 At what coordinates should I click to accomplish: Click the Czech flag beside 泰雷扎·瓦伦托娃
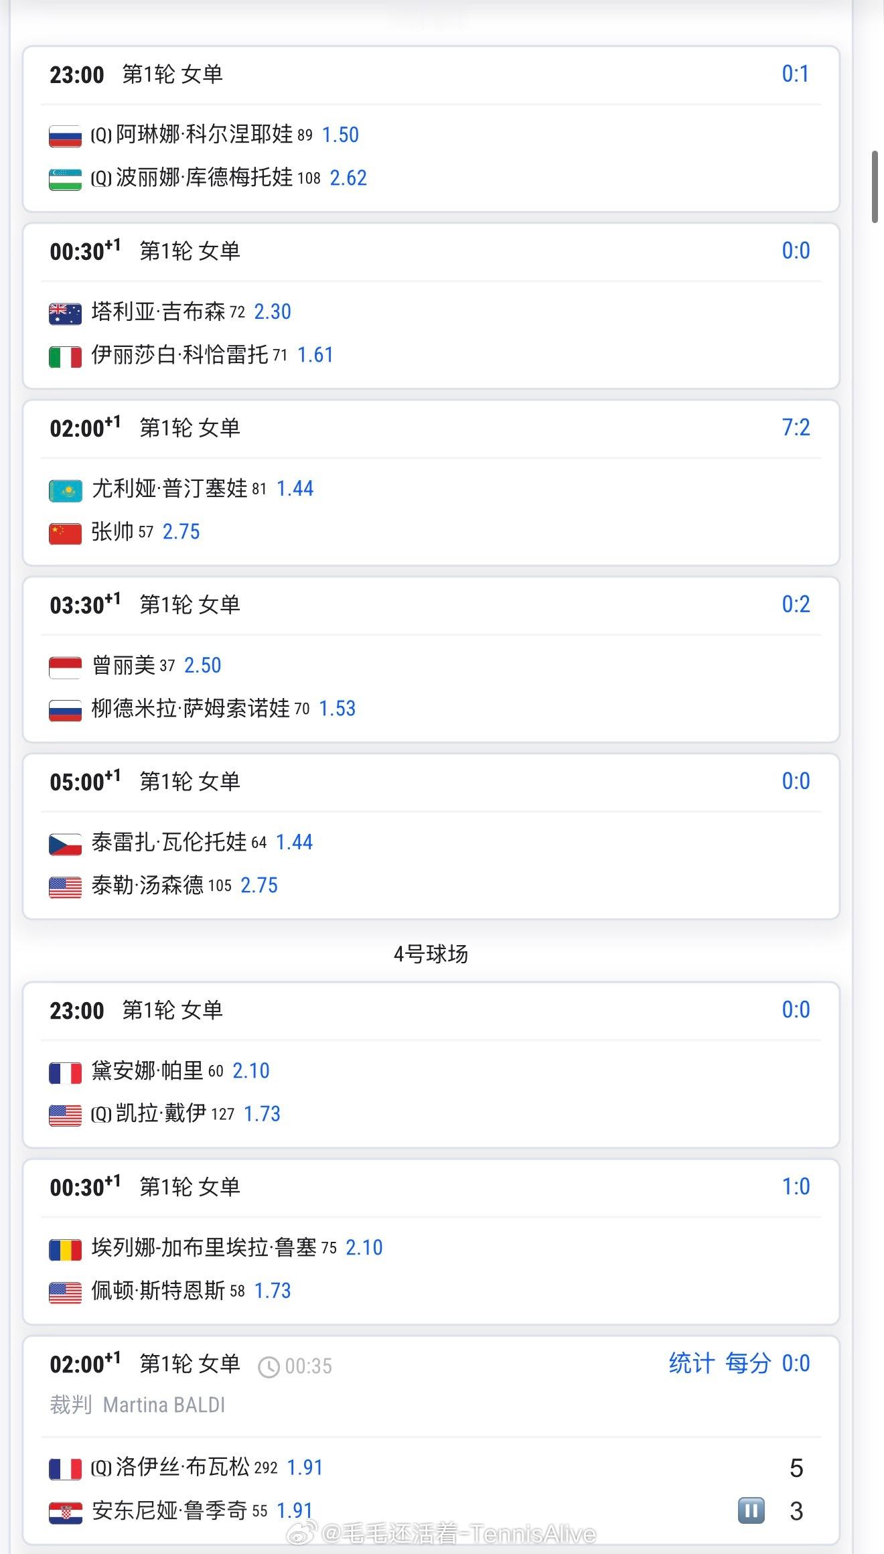pyautogui.click(x=66, y=844)
